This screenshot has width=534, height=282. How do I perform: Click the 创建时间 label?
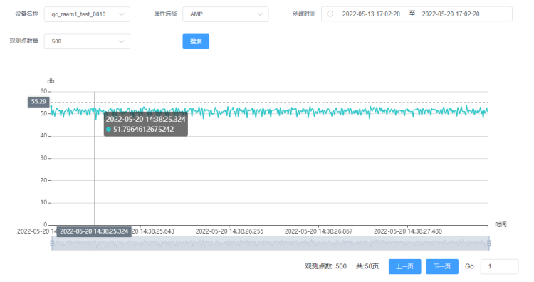click(304, 14)
